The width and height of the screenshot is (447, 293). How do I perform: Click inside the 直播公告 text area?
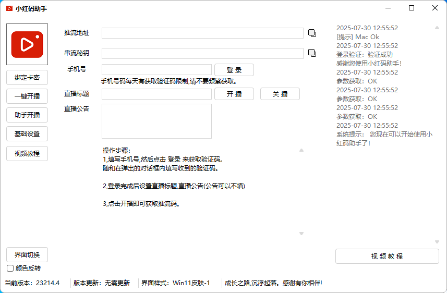[x=156, y=121]
